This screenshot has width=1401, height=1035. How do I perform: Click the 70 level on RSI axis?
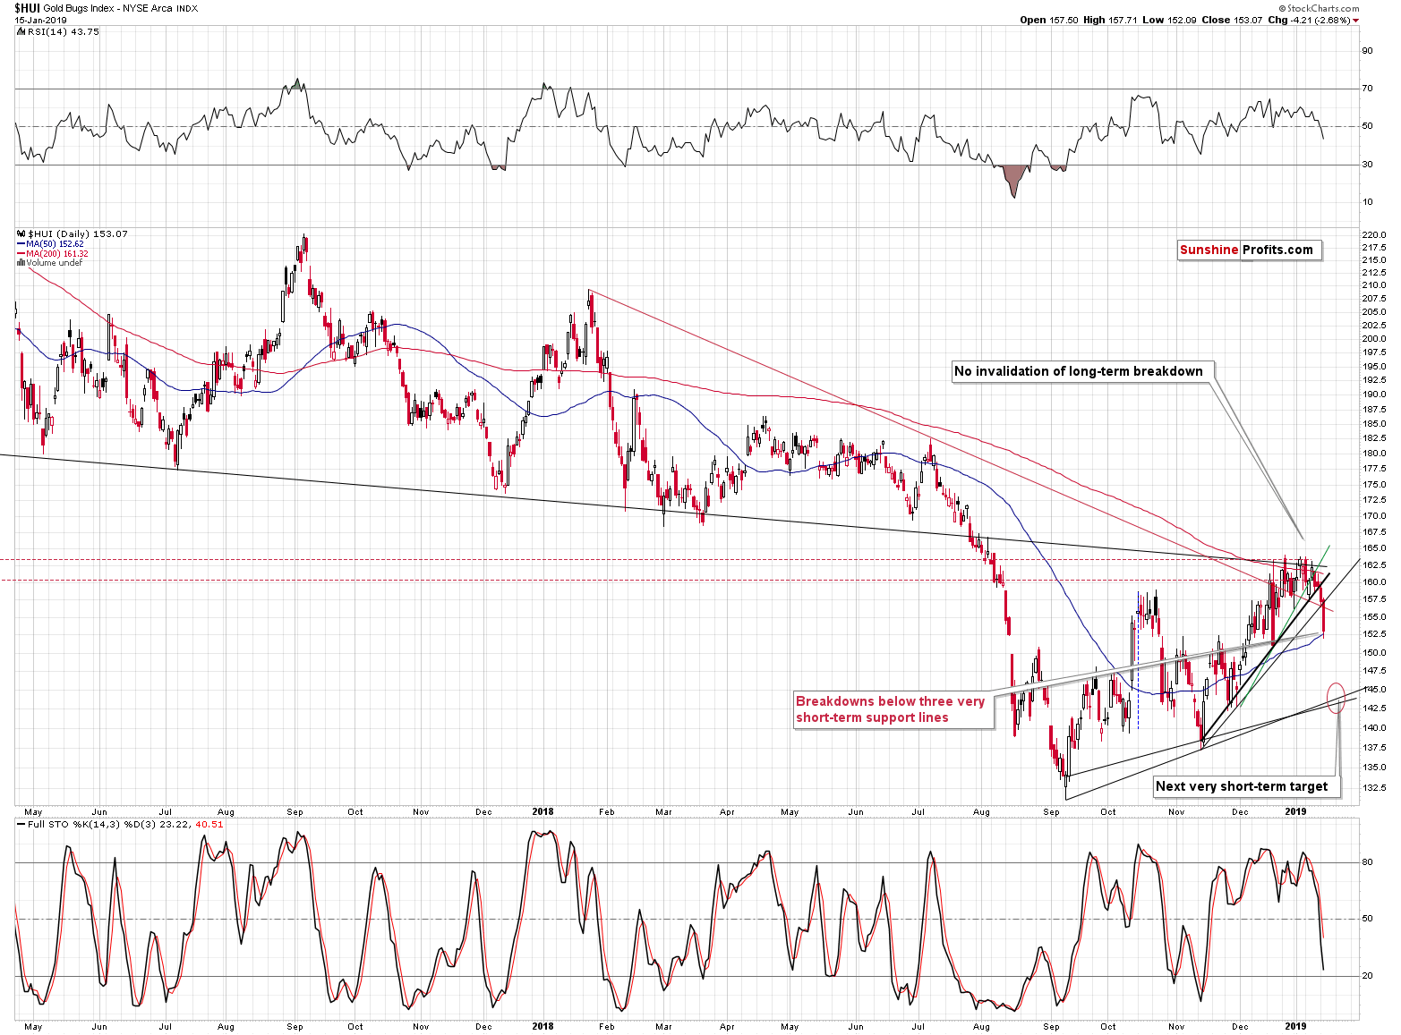point(1367,89)
